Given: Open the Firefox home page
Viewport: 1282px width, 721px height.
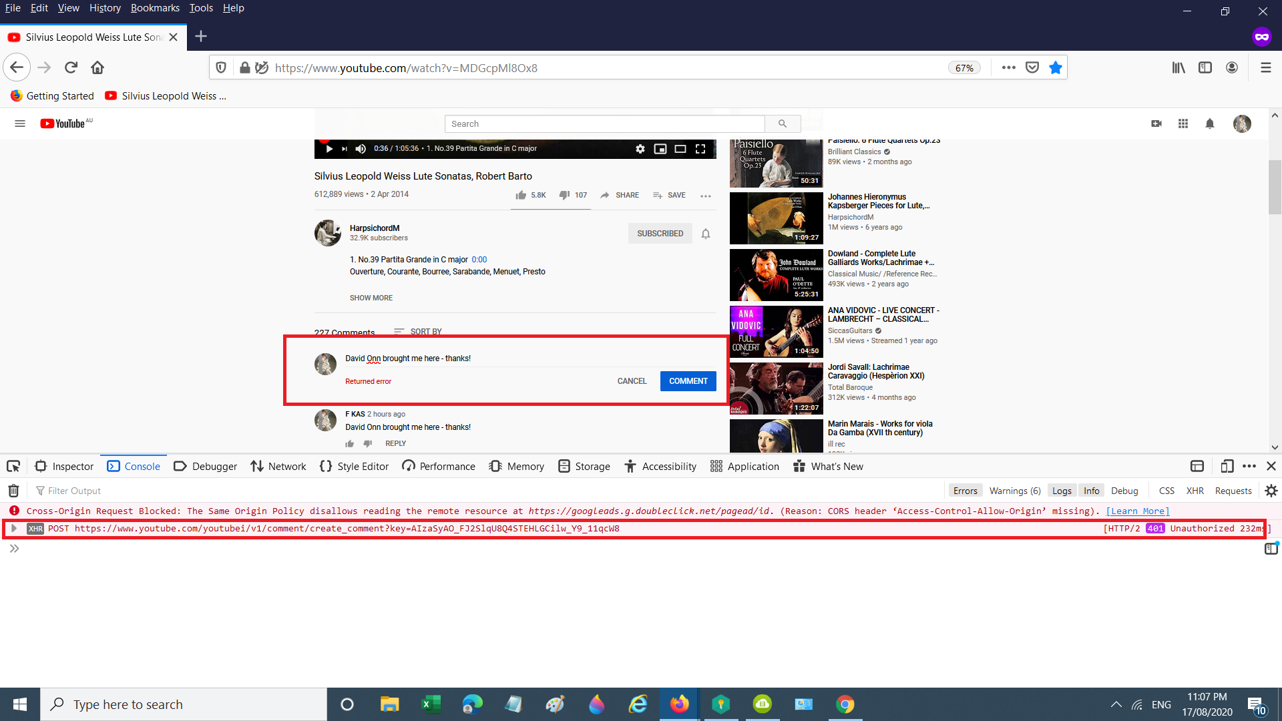Looking at the screenshot, I should [97, 67].
